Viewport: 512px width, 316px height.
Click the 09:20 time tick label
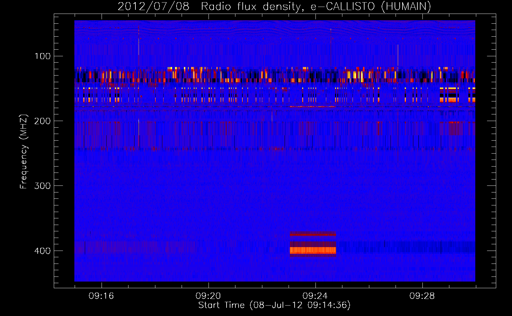tap(208, 296)
